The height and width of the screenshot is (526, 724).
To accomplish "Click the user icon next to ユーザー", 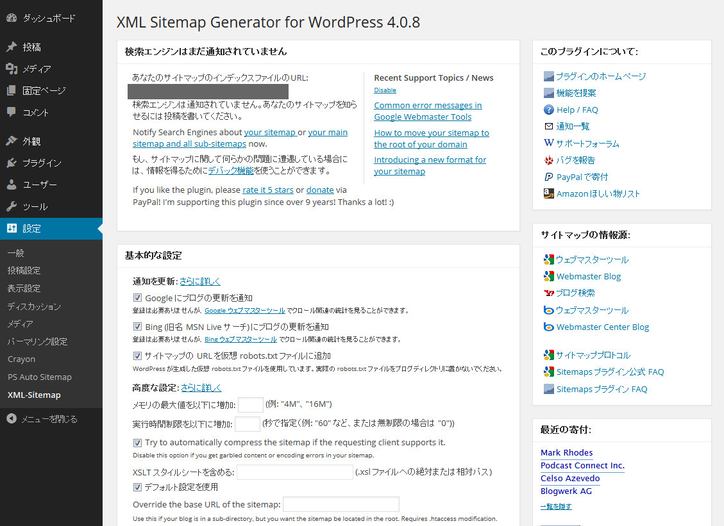I will pyautogui.click(x=12, y=185).
